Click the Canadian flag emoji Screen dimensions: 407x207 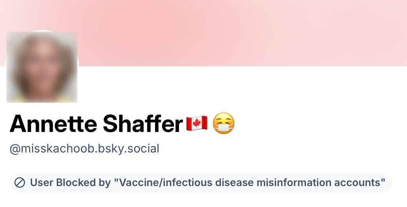tap(197, 124)
